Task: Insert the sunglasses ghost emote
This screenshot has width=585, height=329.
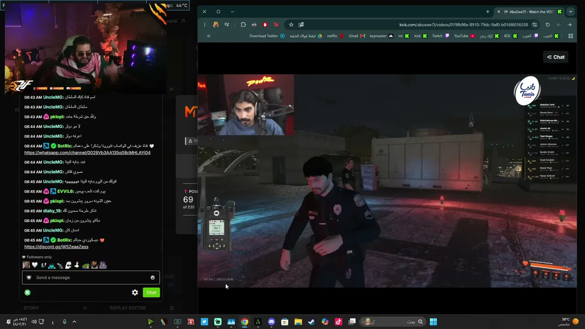Action: (x=68, y=265)
